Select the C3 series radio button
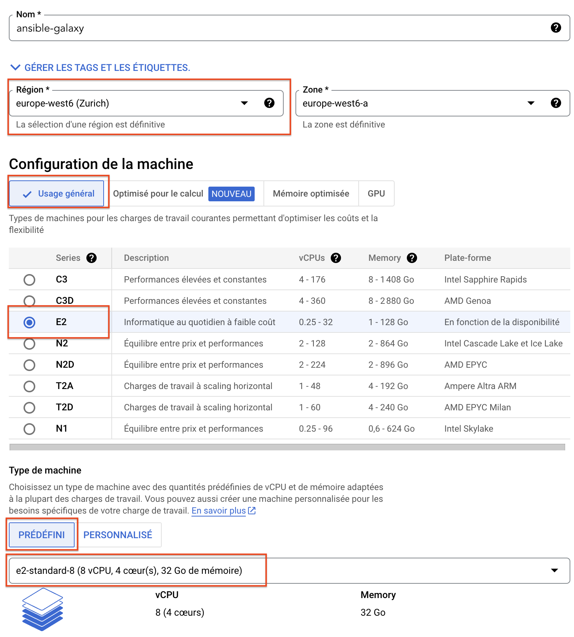The width and height of the screenshot is (574, 637). 29,280
